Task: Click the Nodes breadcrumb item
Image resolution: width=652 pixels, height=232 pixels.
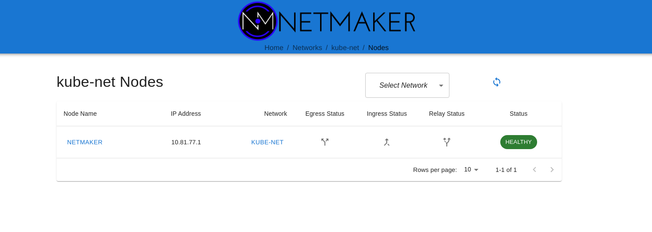Action: tap(378, 48)
